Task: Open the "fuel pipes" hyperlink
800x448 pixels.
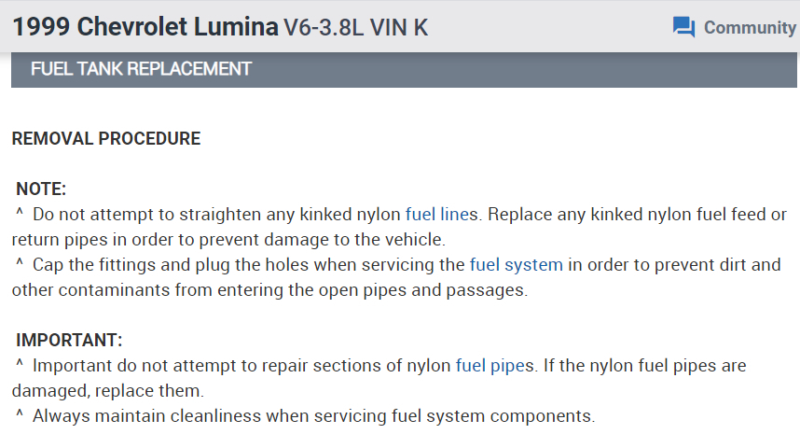Action: (495, 365)
